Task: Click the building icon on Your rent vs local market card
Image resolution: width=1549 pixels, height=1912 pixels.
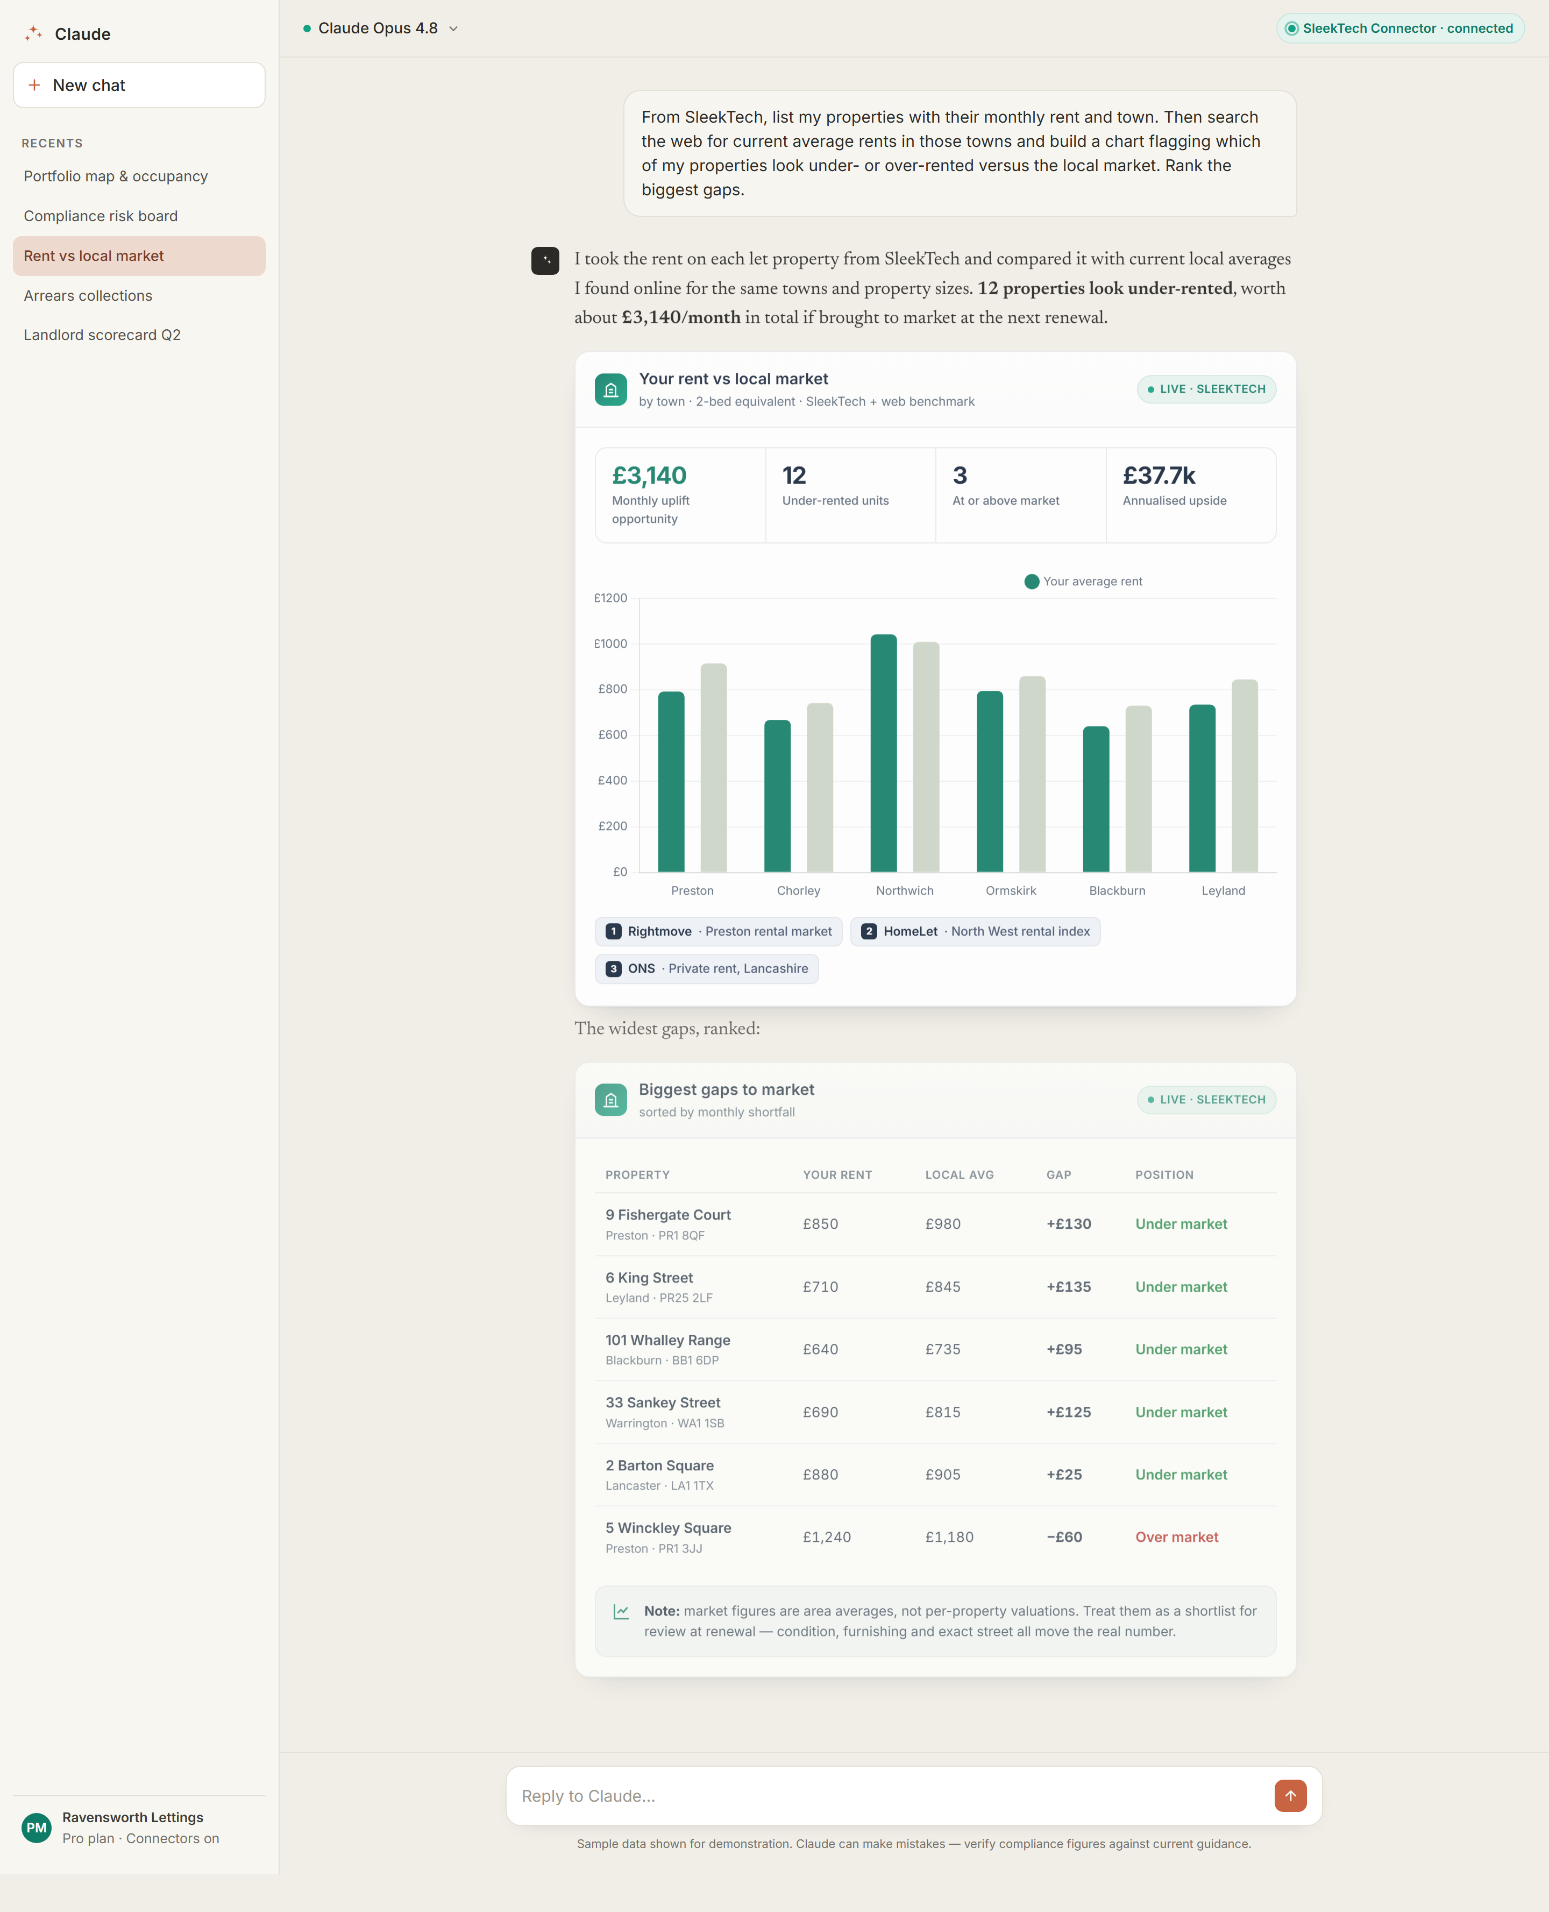Action: (x=610, y=389)
